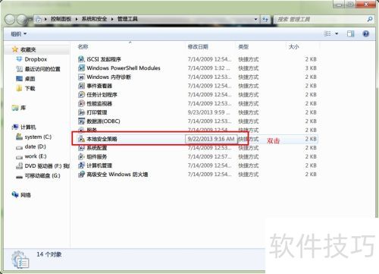Screen dimensions: 379x274
Task: Select work (E:) in the navigation pane
Action: click(x=36, y=156)
